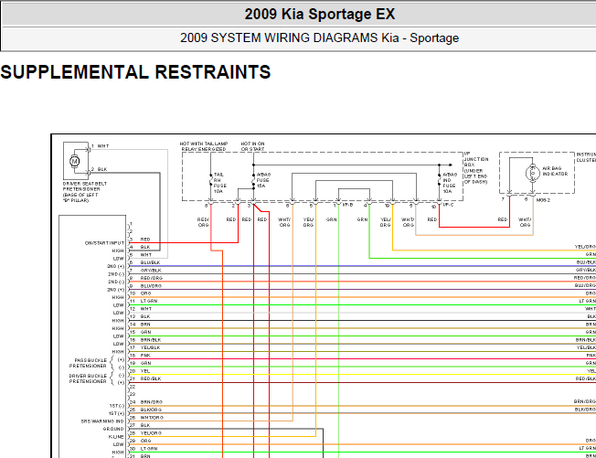Screen dimensions: 596x458
Task: Click the "GROUND" pin description
Action: pyautogui.click(x=113, y=429)
